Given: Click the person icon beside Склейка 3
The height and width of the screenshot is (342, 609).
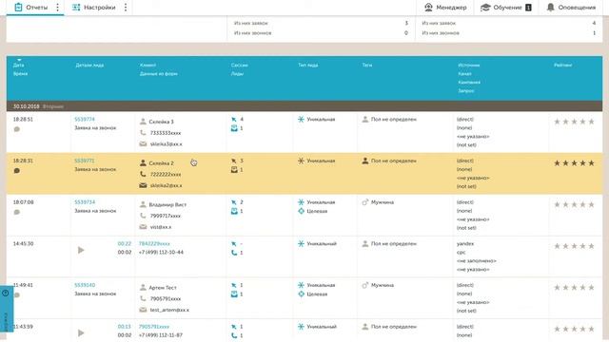Looking at the screenshot, I should [x=143, y=122].
